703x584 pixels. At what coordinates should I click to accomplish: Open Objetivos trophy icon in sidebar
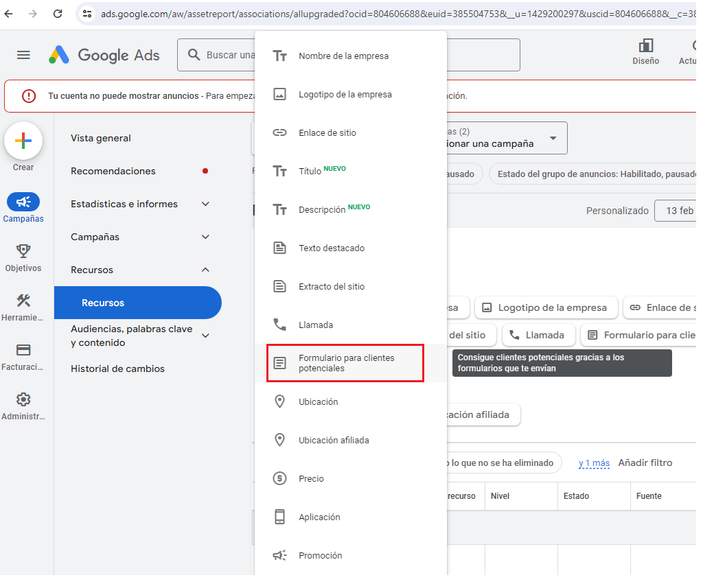[x=23, y=251]
